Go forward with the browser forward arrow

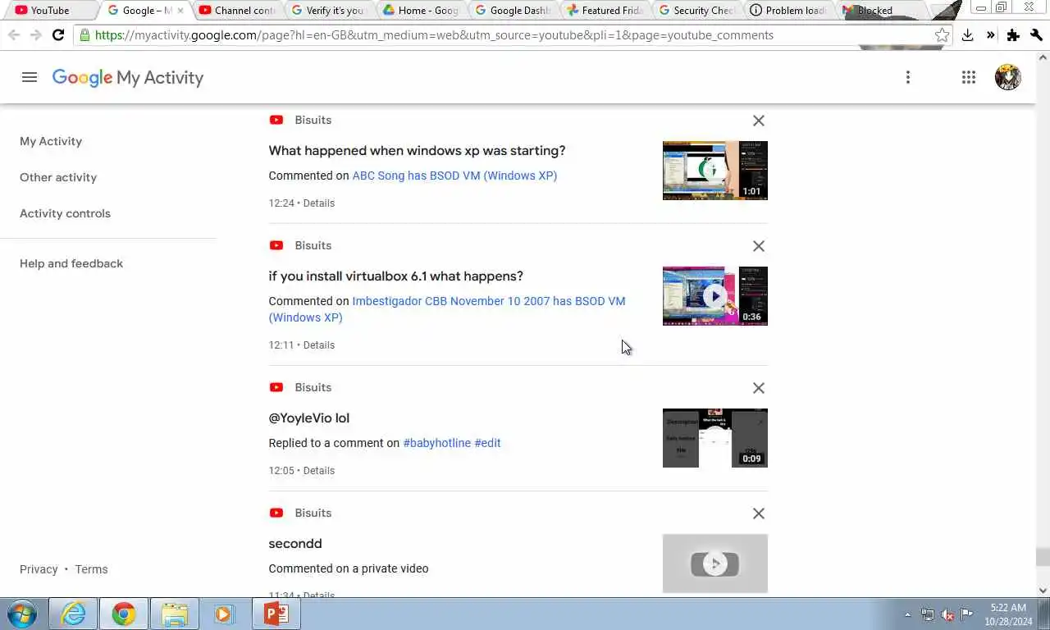click(35, 35)
